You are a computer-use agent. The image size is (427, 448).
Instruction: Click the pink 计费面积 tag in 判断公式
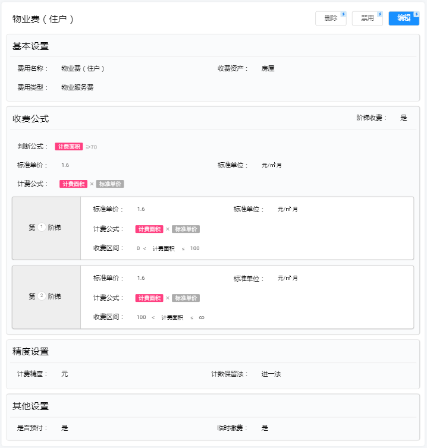point(68,146)
